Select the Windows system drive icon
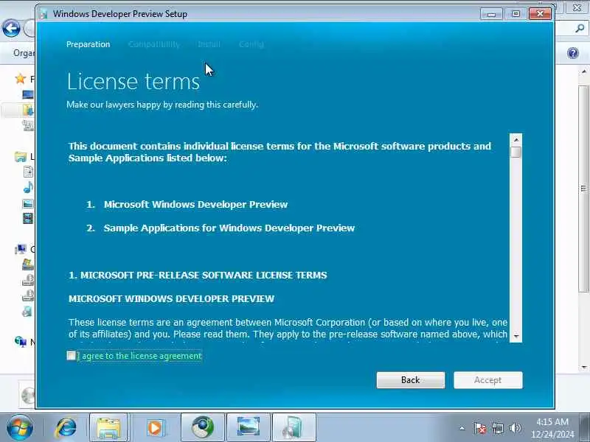The height and width of the screenshot is (442, 590). (x=28, y=264)
